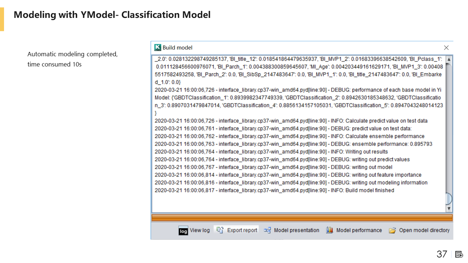The width and height of the screenshot is (468, 263).
Task: Click the slide notes icon beside page 37
Action: (x=459, y=254)
